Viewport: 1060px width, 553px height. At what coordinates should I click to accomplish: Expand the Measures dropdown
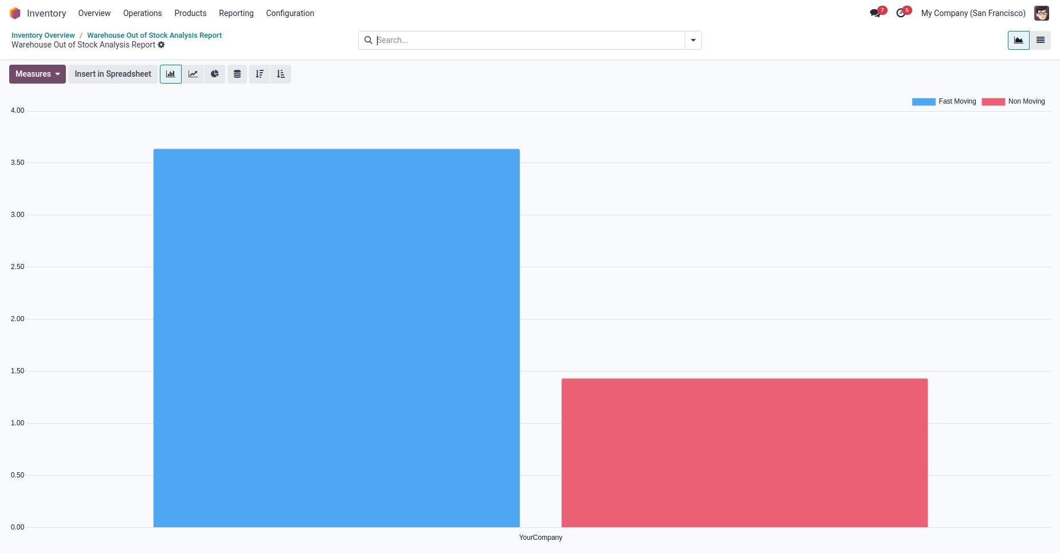[x=37, y=74]
